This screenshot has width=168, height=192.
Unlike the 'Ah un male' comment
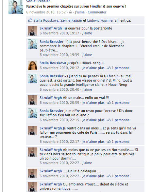pyautogui.click(x=93, y=103)
